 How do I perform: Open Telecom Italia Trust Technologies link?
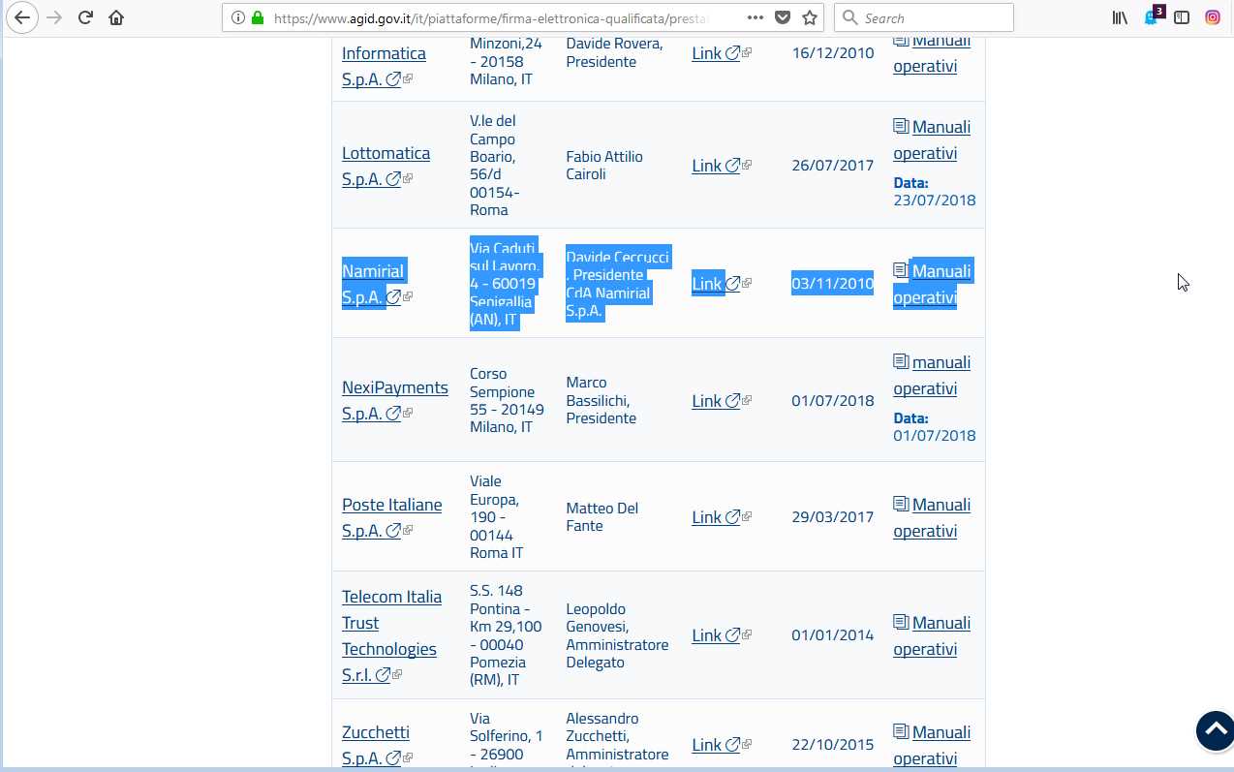point(391,635)
